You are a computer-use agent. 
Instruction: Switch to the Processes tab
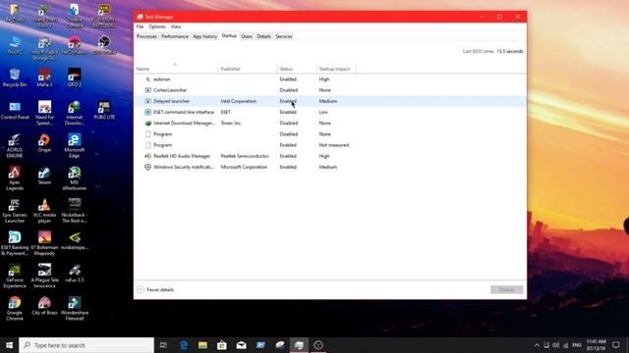coord(146,36)
